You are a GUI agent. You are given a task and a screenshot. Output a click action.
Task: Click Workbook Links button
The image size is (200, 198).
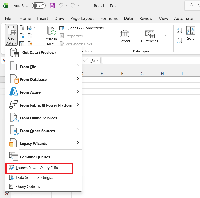coord(76,44)
